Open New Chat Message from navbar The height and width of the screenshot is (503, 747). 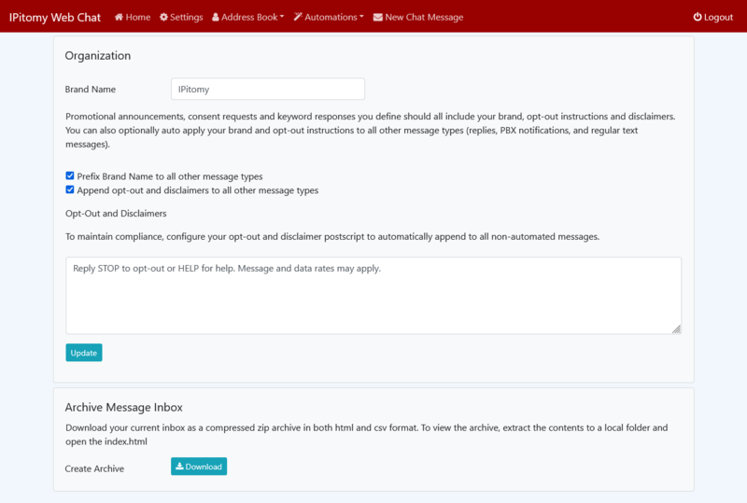coord(423,17)
